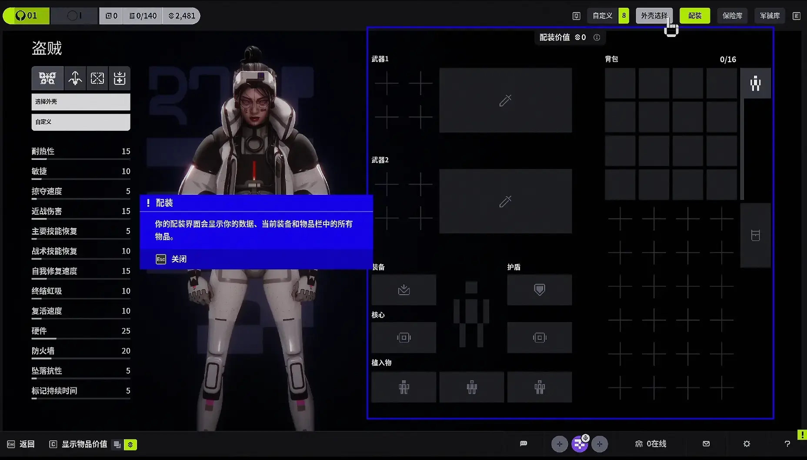Toggle 显示物品价值 option
The width and height of the screenshot is (807, 460).
coord(78,444)
